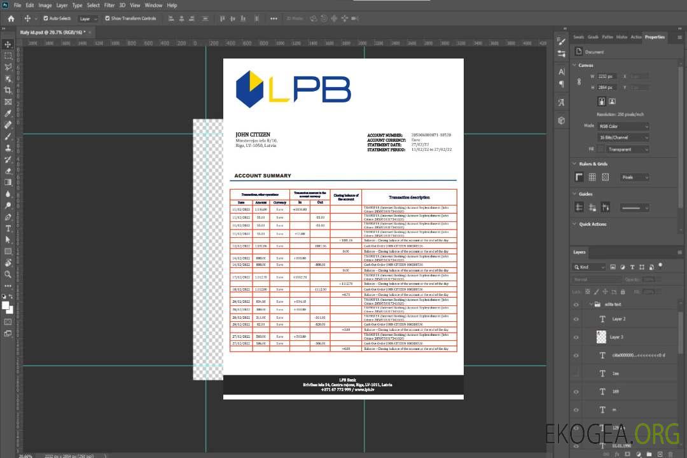
Task: Click the link width and height icon
Action: coord(579,81)
